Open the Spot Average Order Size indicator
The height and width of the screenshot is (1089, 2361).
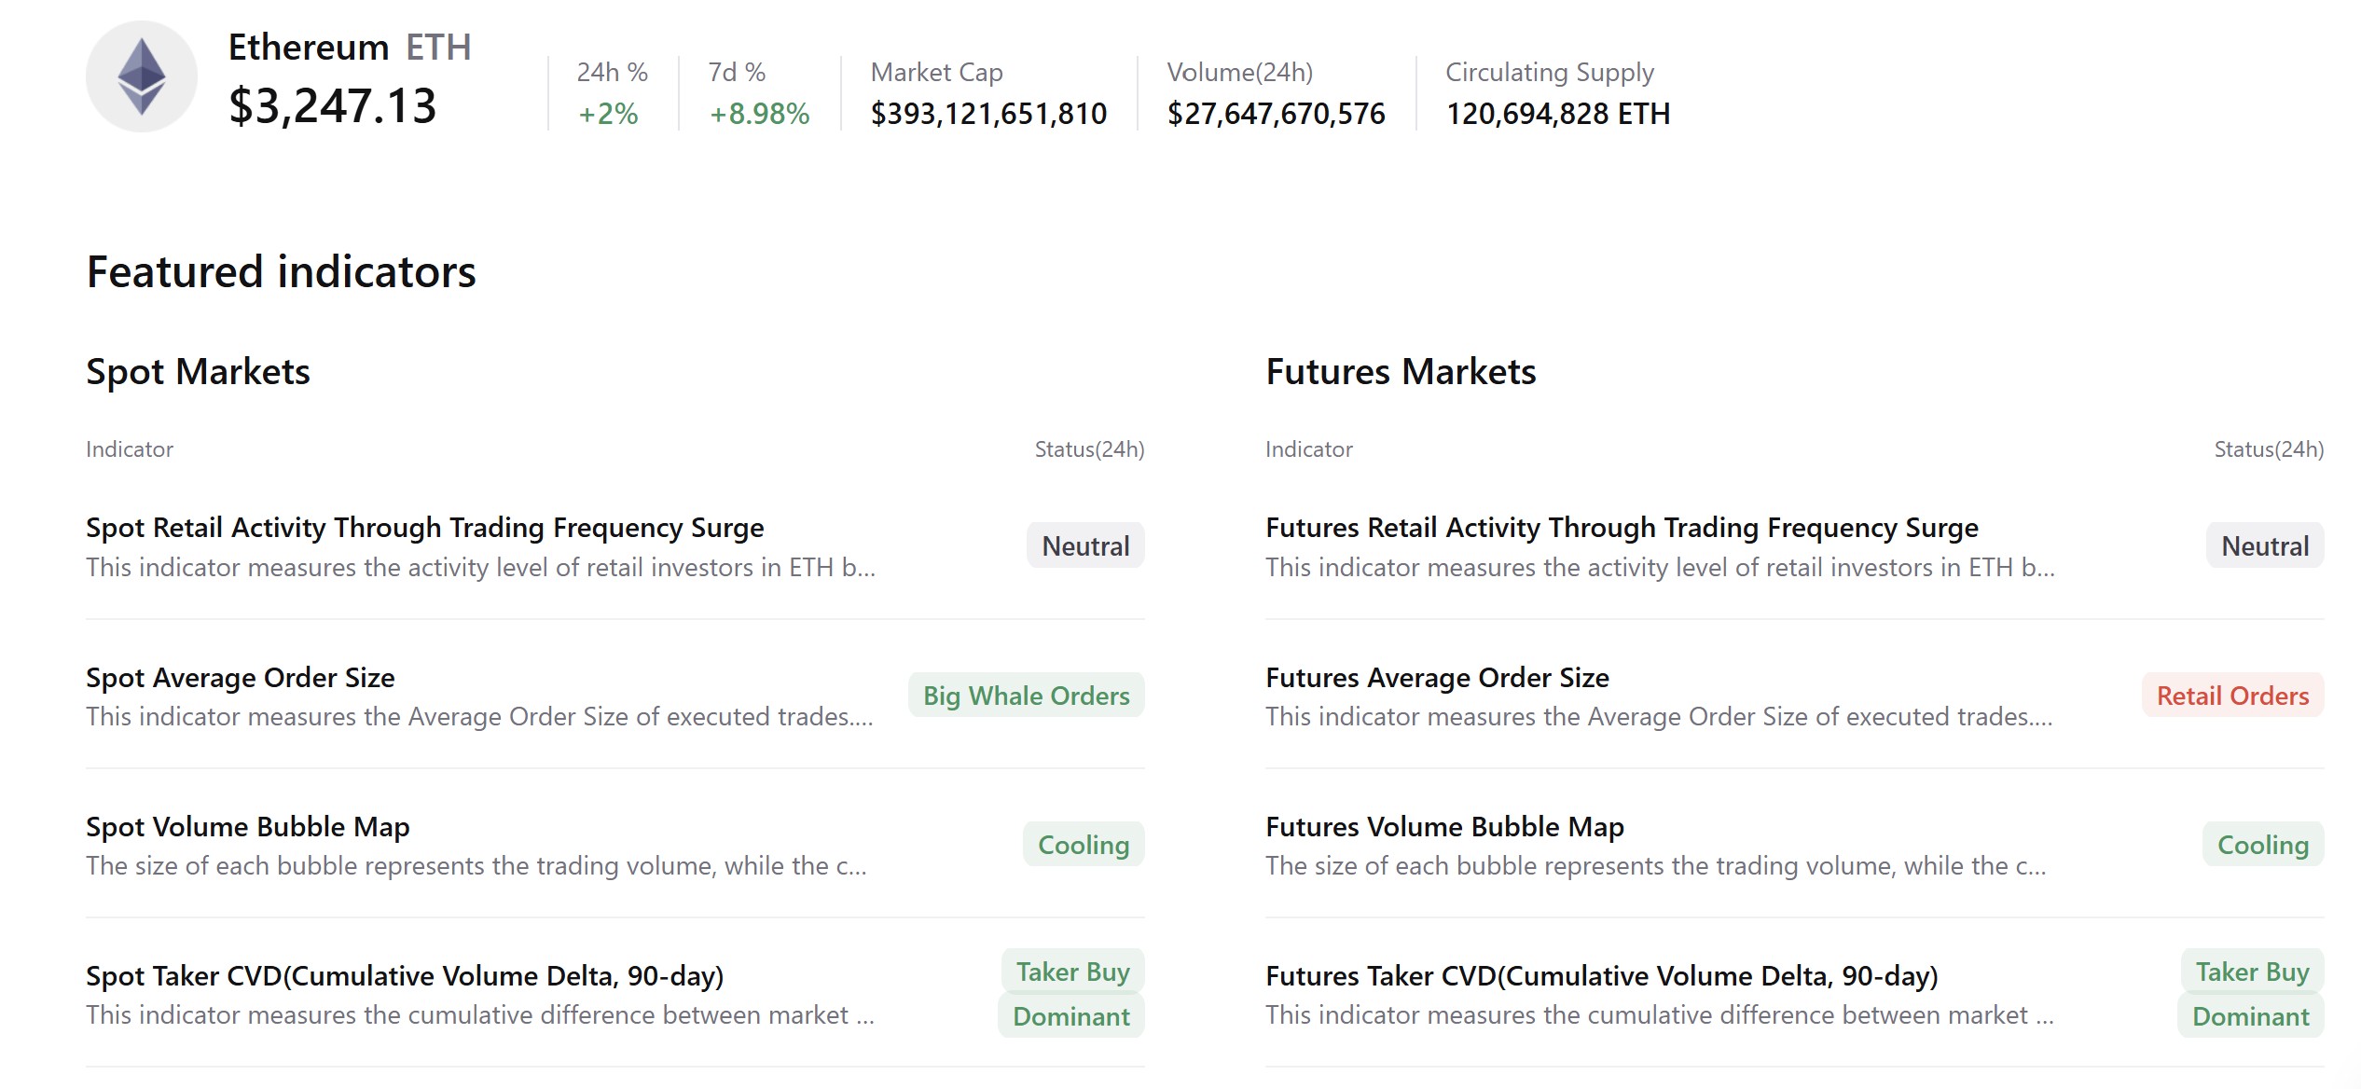240,678
